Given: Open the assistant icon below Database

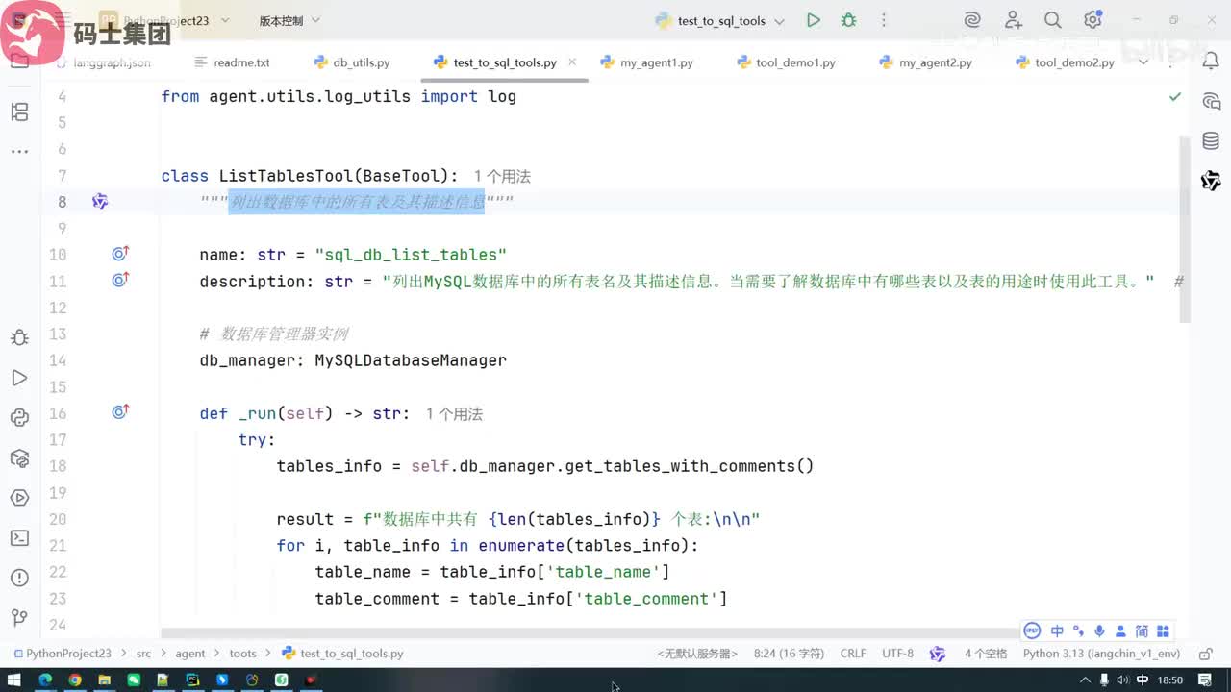Looking at the screenshot, I should [x=1211, y=180].
